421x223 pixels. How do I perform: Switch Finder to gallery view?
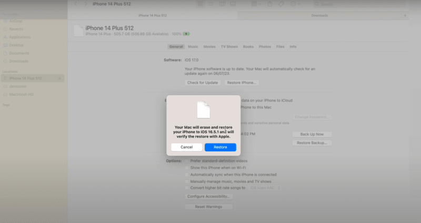[233, 4]
